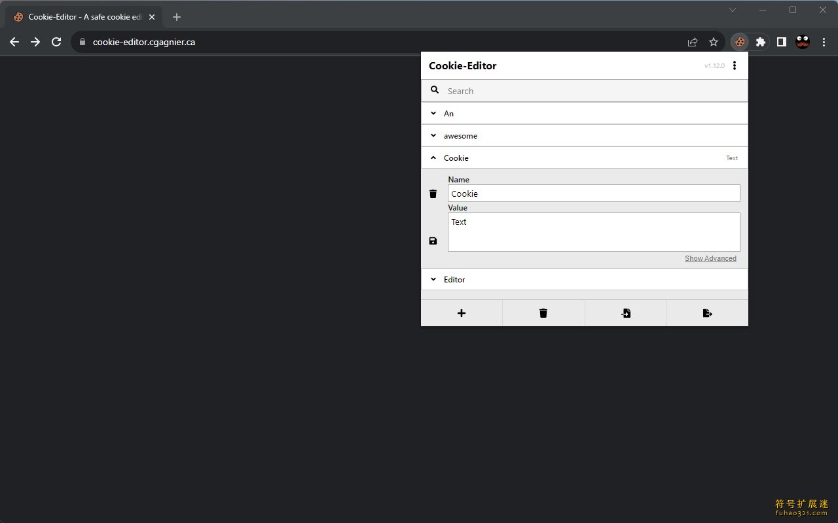Toggle the Chrome side panel icon
The width and height of the screenshot is (838, 523).
click(781, 42)
